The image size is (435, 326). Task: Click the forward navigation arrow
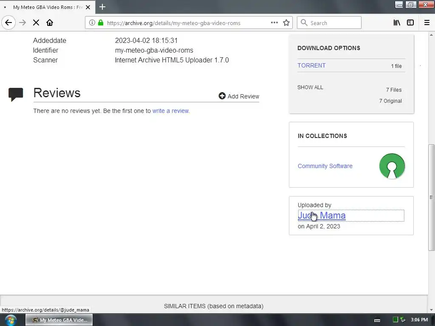(x=23, y=23)
